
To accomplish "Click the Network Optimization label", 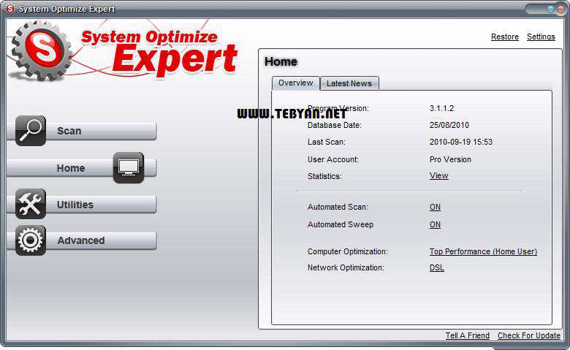I will point(346,267).
